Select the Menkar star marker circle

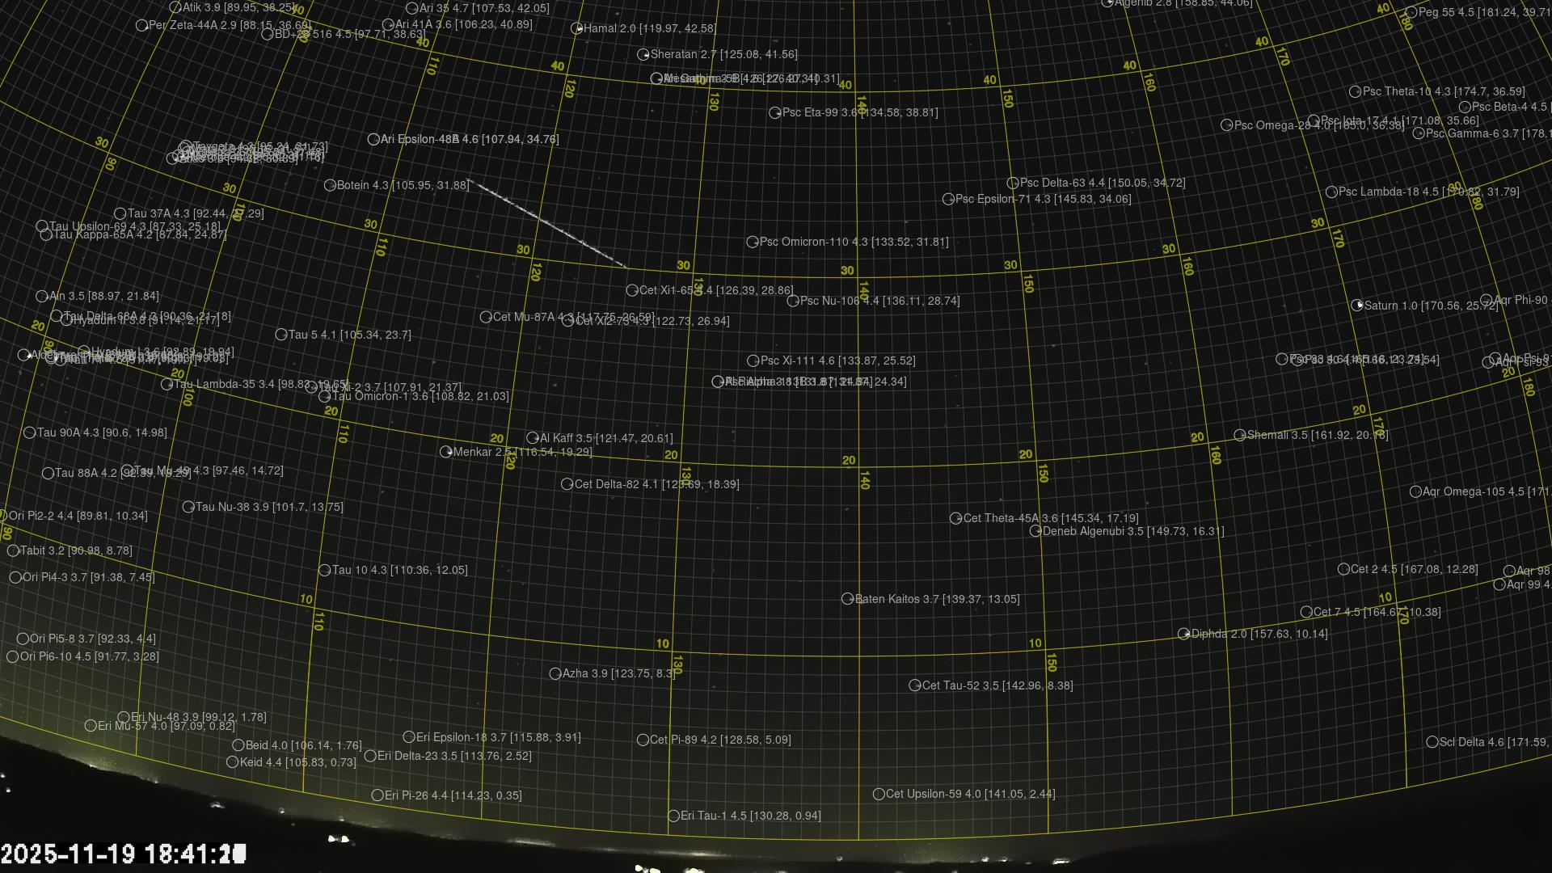[x=446, y=452]
